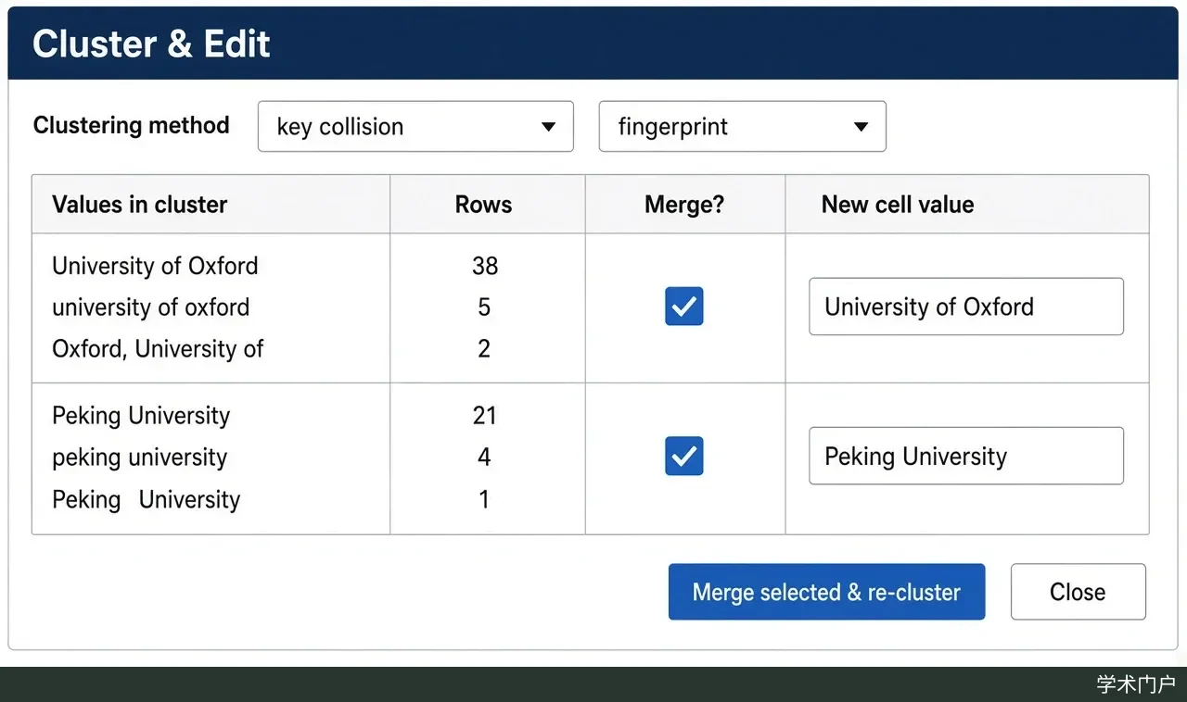Click the 'Values in cluster' column header
The width and height of the screenshot is (1187, 702).
point(140,205)
